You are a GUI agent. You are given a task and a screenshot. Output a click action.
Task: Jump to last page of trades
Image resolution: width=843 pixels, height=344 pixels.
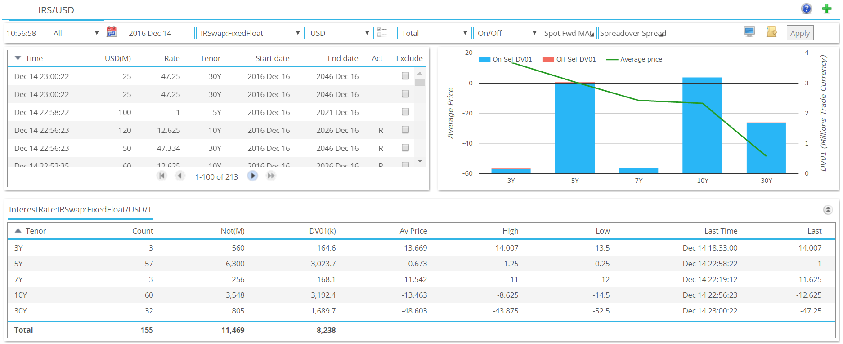271,176
